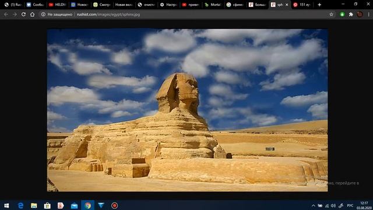
Task: Switch to the '(1) Rus' tab
Action: (13, 5)
